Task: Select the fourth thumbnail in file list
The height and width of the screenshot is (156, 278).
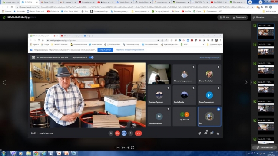Action: (265, 88)
